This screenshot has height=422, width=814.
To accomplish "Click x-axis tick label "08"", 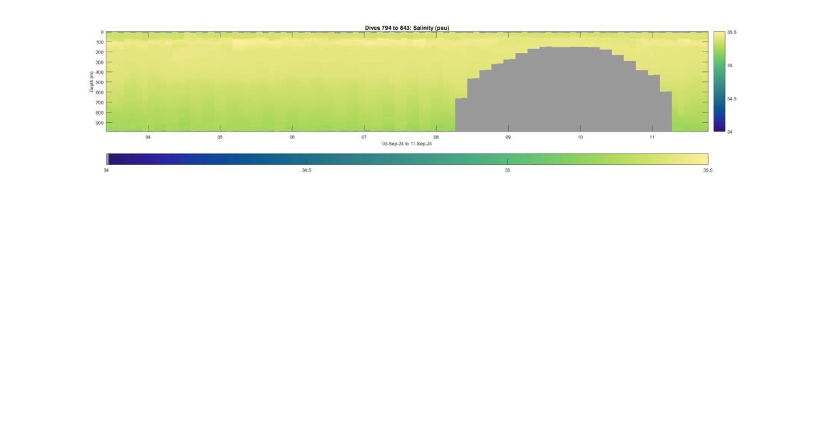I will coord(436,137).
